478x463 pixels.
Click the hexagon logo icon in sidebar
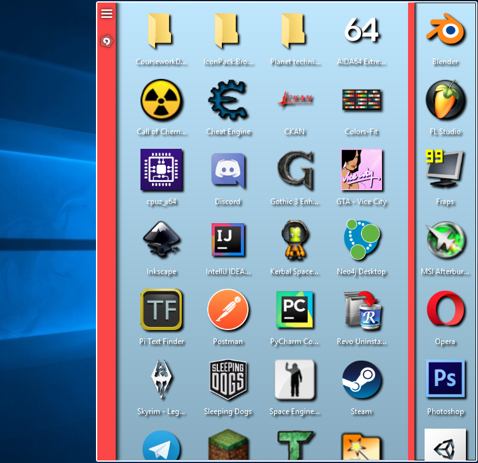click(x=107, y=41)
